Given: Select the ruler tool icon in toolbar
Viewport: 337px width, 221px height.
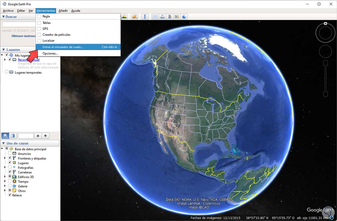Looking at the screenshot, I should point(145,17).
